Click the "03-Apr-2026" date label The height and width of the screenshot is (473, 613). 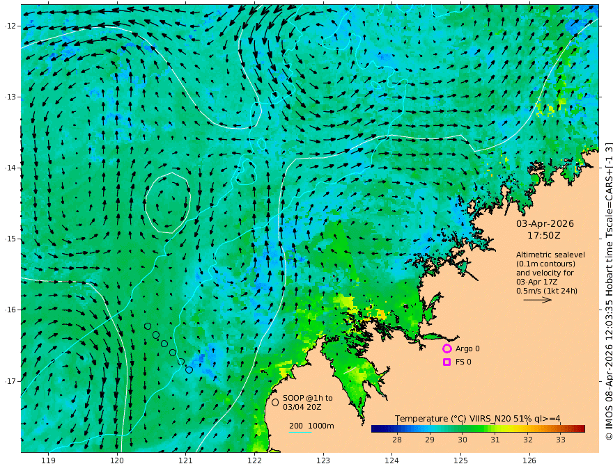coord(545,223)
